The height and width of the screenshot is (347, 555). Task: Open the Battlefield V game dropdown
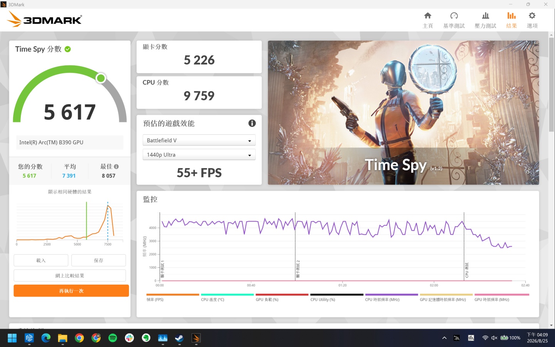[199, 140]
